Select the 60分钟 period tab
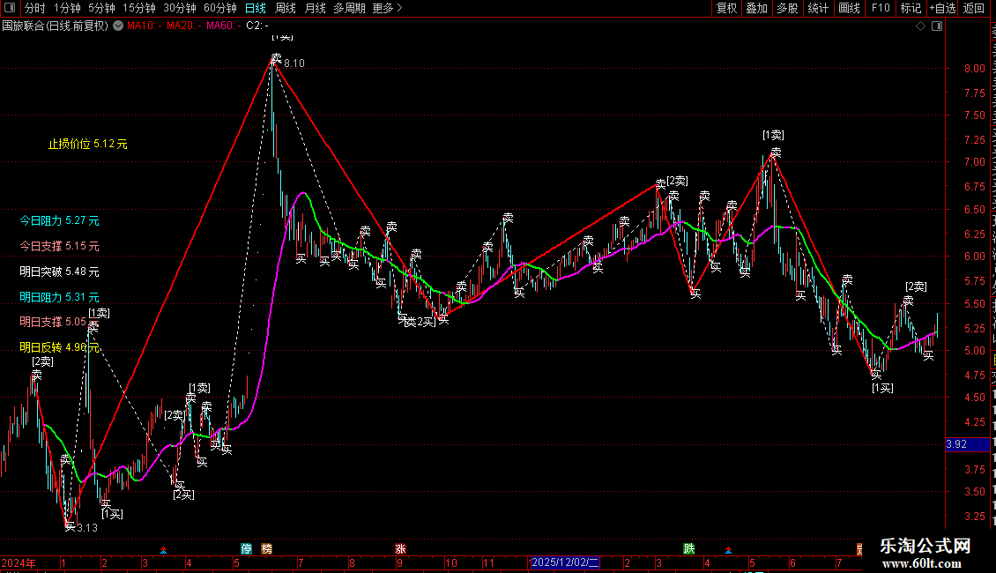Screen dimensions: 996x573 click(219, 8)
